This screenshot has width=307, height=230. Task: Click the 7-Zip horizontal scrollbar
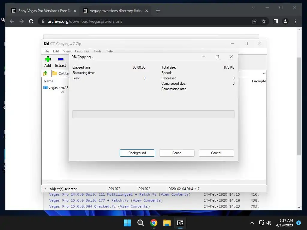116,182
